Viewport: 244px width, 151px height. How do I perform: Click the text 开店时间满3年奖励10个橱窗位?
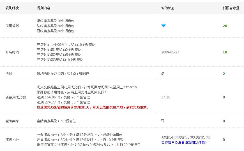(60, 60)
